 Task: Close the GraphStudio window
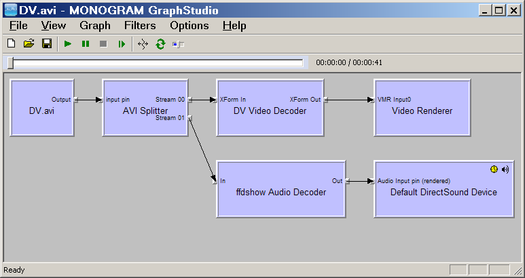[x=514, y=10]
